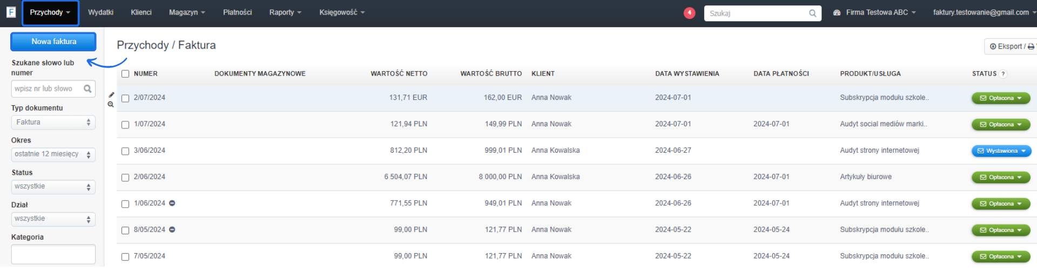Screen dimensions: 1037x272
Task: Open the red notifications badge showing 4
Action: pos(689,12)
